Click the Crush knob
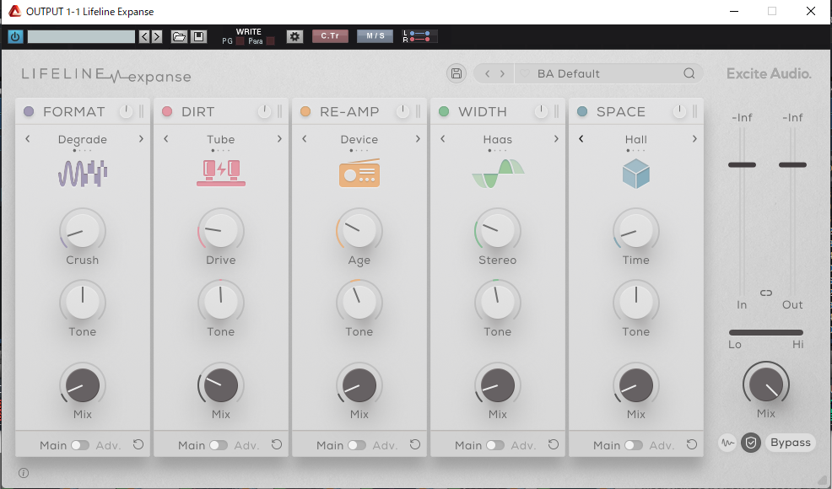 pyautogui.click(x=83, y=231)
